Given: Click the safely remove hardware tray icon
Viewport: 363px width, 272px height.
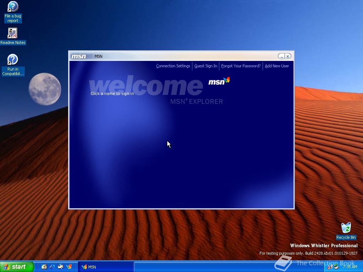Looking at the screenshot, I should 337,267.
